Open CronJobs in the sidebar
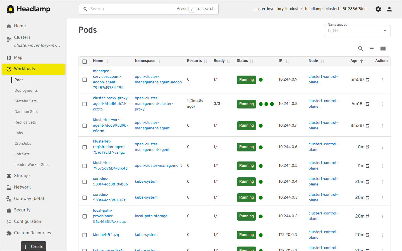Viewport: 402px width, 251px height. click(x=23, y=144)
